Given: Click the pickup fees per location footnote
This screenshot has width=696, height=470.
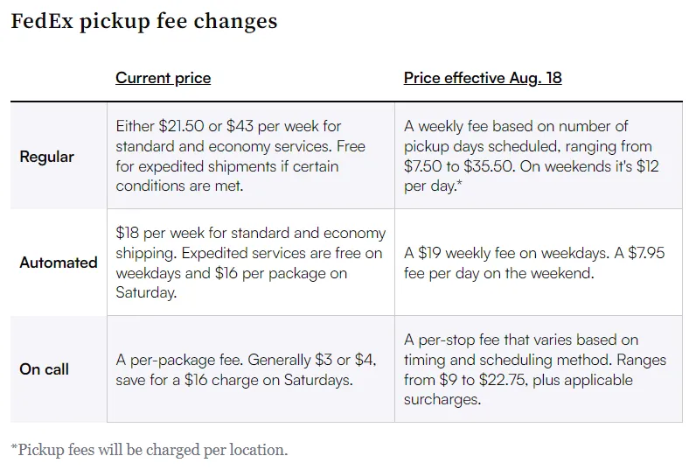Looking at the screenshot, I should tap(150, 450).
